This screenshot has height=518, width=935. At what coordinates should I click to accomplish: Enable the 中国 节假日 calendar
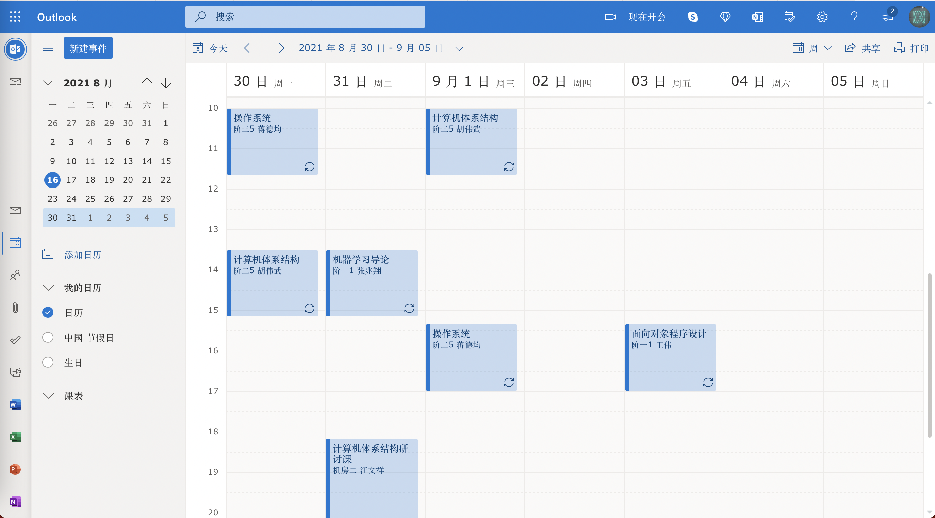click(x=48, y=337)
